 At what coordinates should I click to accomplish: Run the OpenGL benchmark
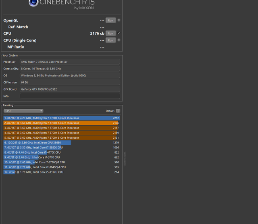[111, 21]
